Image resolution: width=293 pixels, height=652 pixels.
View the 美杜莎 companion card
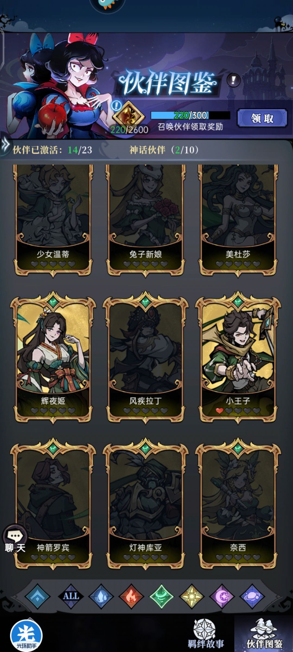click(x=238, y=221)
